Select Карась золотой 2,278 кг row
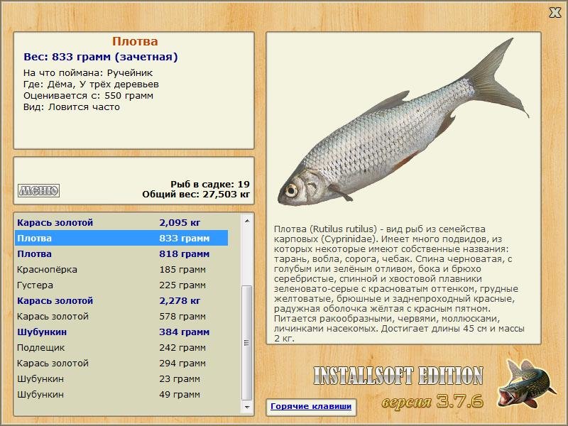The image size is (568, 426). [x=121, y=300]
